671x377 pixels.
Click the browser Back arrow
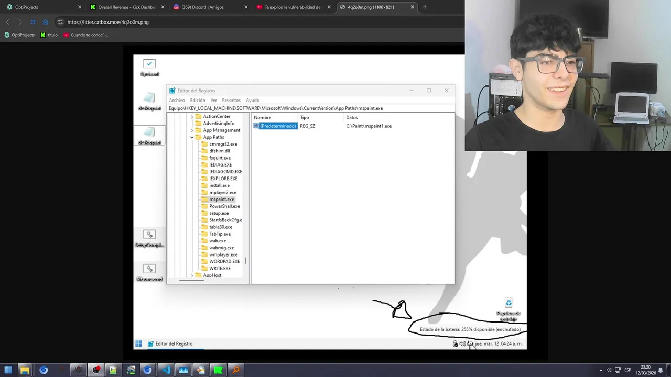pyautogui.click(x=7, y=22)
